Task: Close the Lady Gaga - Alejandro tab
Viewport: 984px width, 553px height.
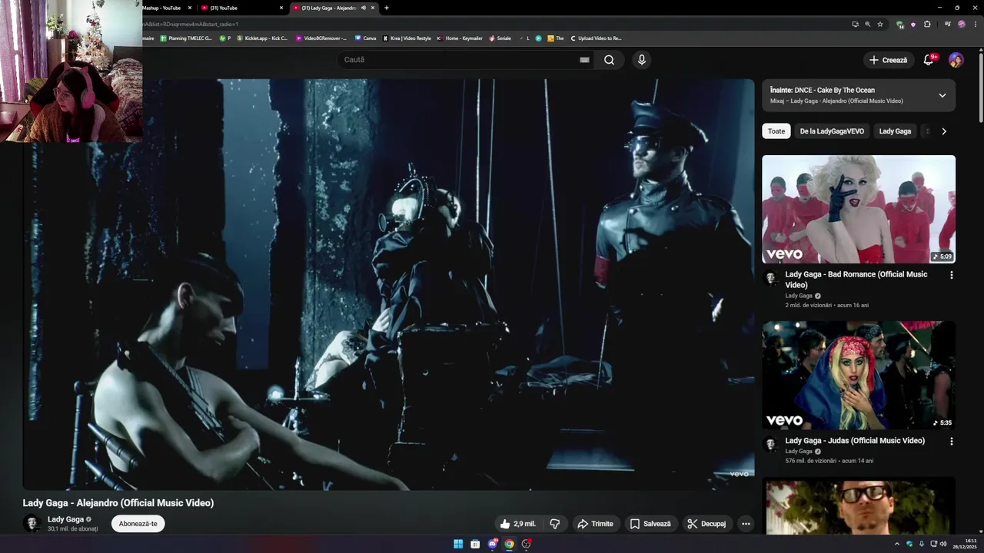Action: (x=373, y=8)
